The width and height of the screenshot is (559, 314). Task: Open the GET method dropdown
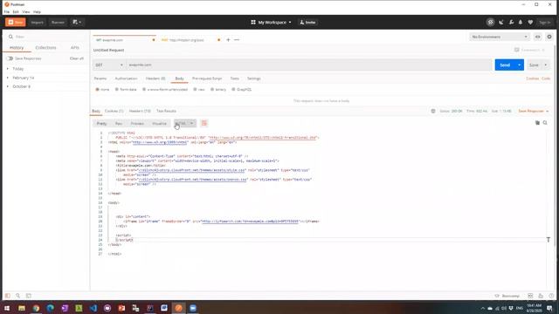[109, 65]
